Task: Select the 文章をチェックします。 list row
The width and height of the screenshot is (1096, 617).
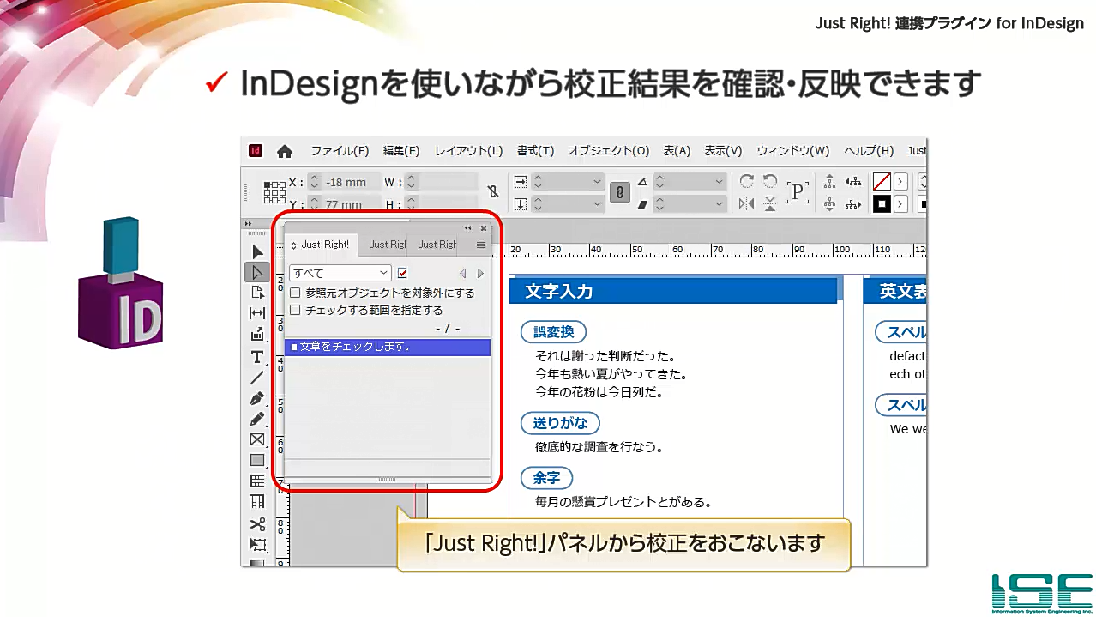Action: coord(388,347)
